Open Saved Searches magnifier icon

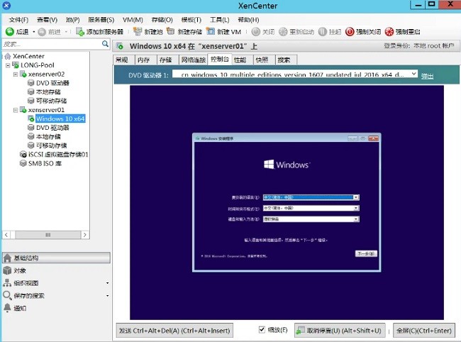7,295
